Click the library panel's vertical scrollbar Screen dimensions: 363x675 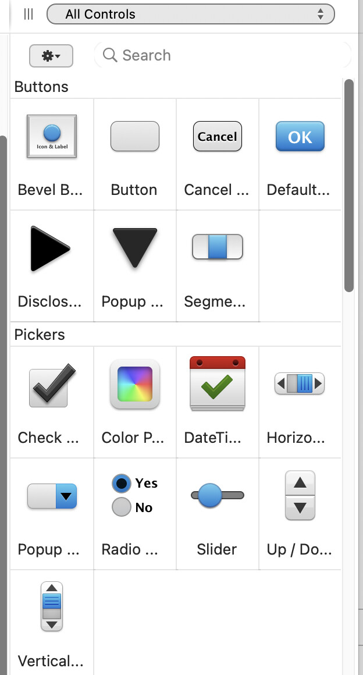tap(349, 186)
